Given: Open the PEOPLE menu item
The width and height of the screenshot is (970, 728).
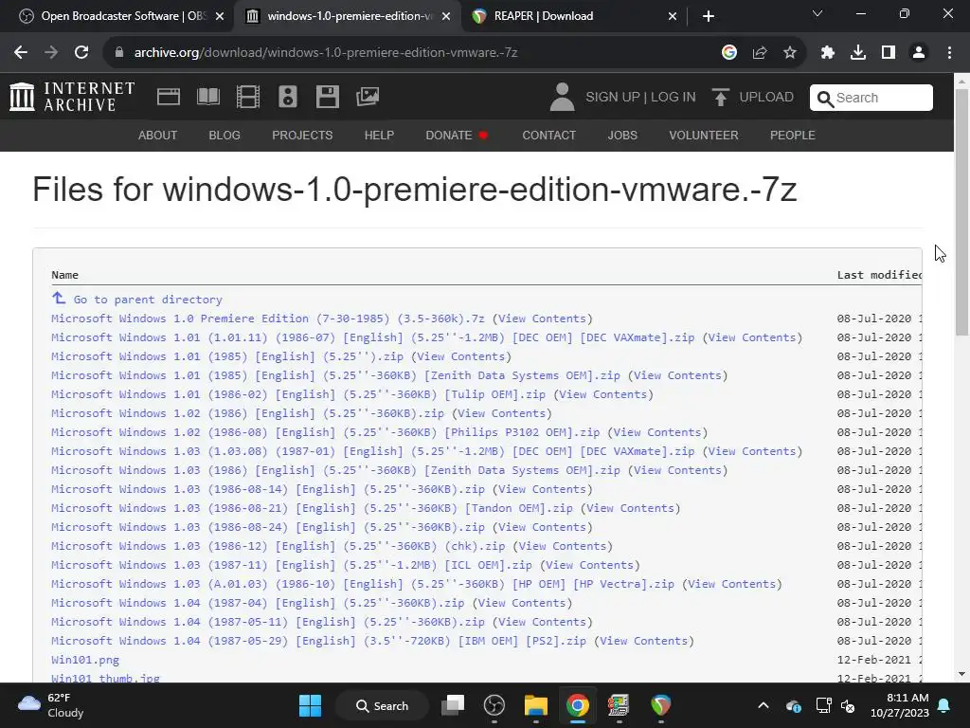Looking at the screenshot, I should pyautogui.click(x=793, y=135).
